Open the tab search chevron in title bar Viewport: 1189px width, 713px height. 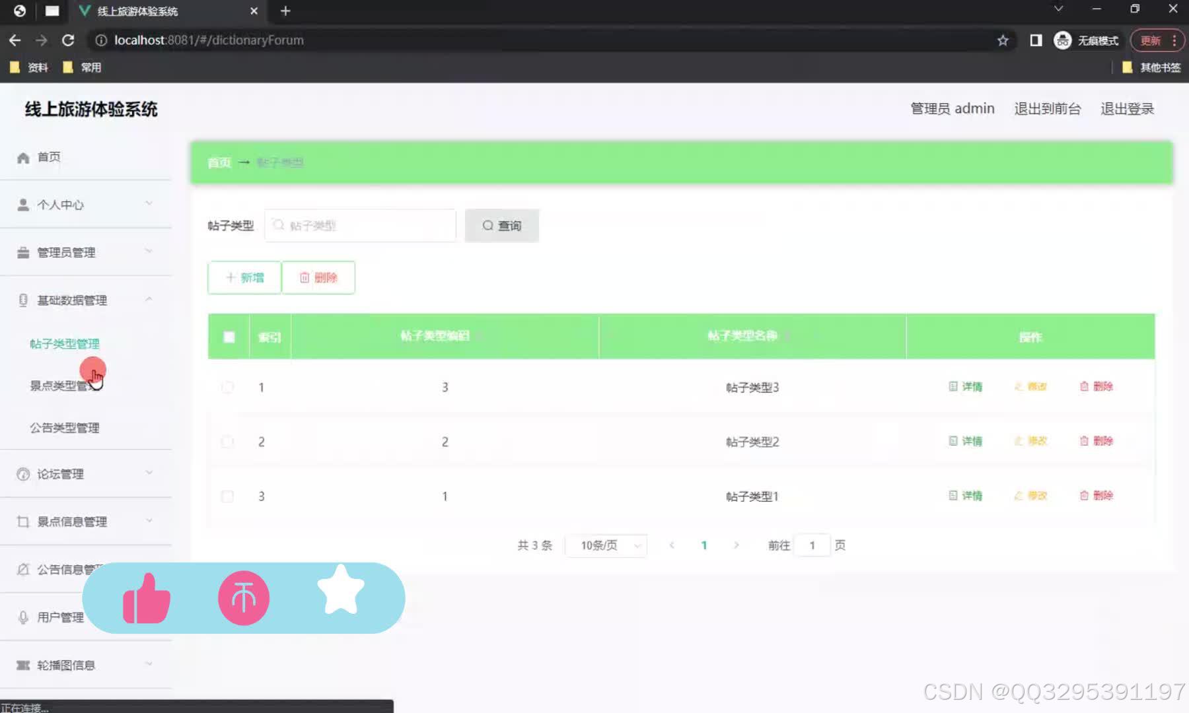tap(1058, 9)
